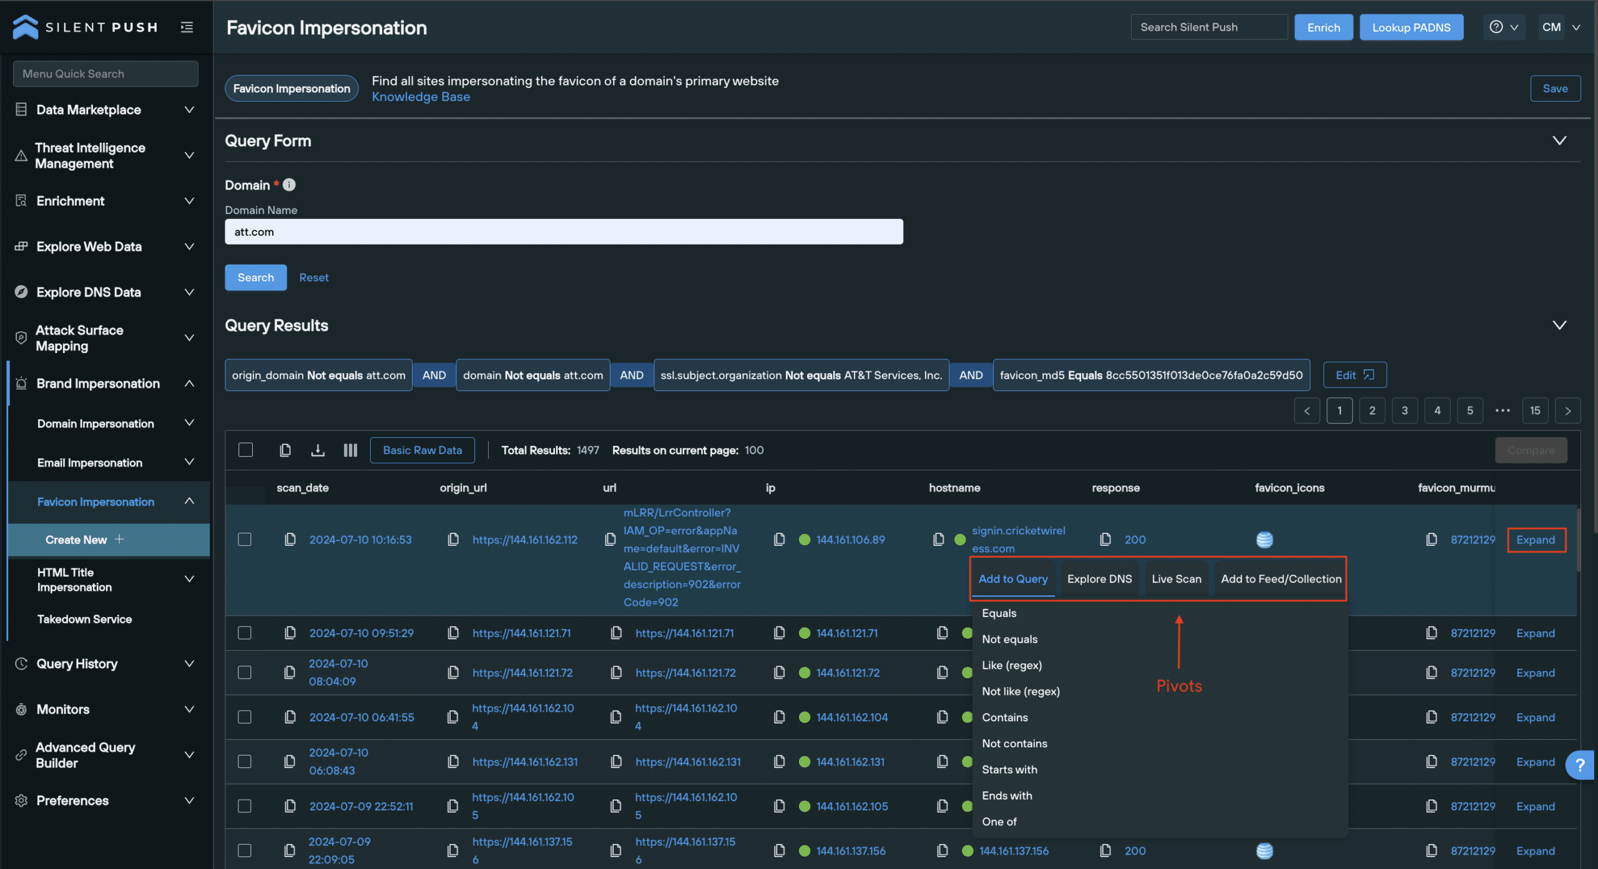Click the Menu Quick Search box

click(105, 74)
